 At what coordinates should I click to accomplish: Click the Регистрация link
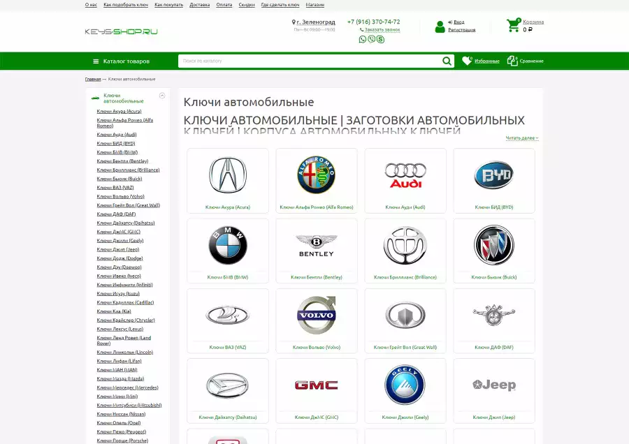coord(462,30)
